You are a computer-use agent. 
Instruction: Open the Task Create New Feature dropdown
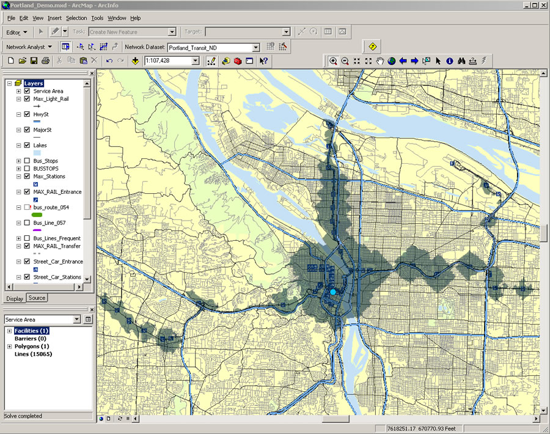tap(172, 32)
